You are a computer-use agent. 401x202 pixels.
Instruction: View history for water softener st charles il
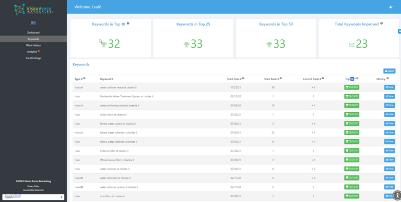pyautogui.click(x=390, y=169)
